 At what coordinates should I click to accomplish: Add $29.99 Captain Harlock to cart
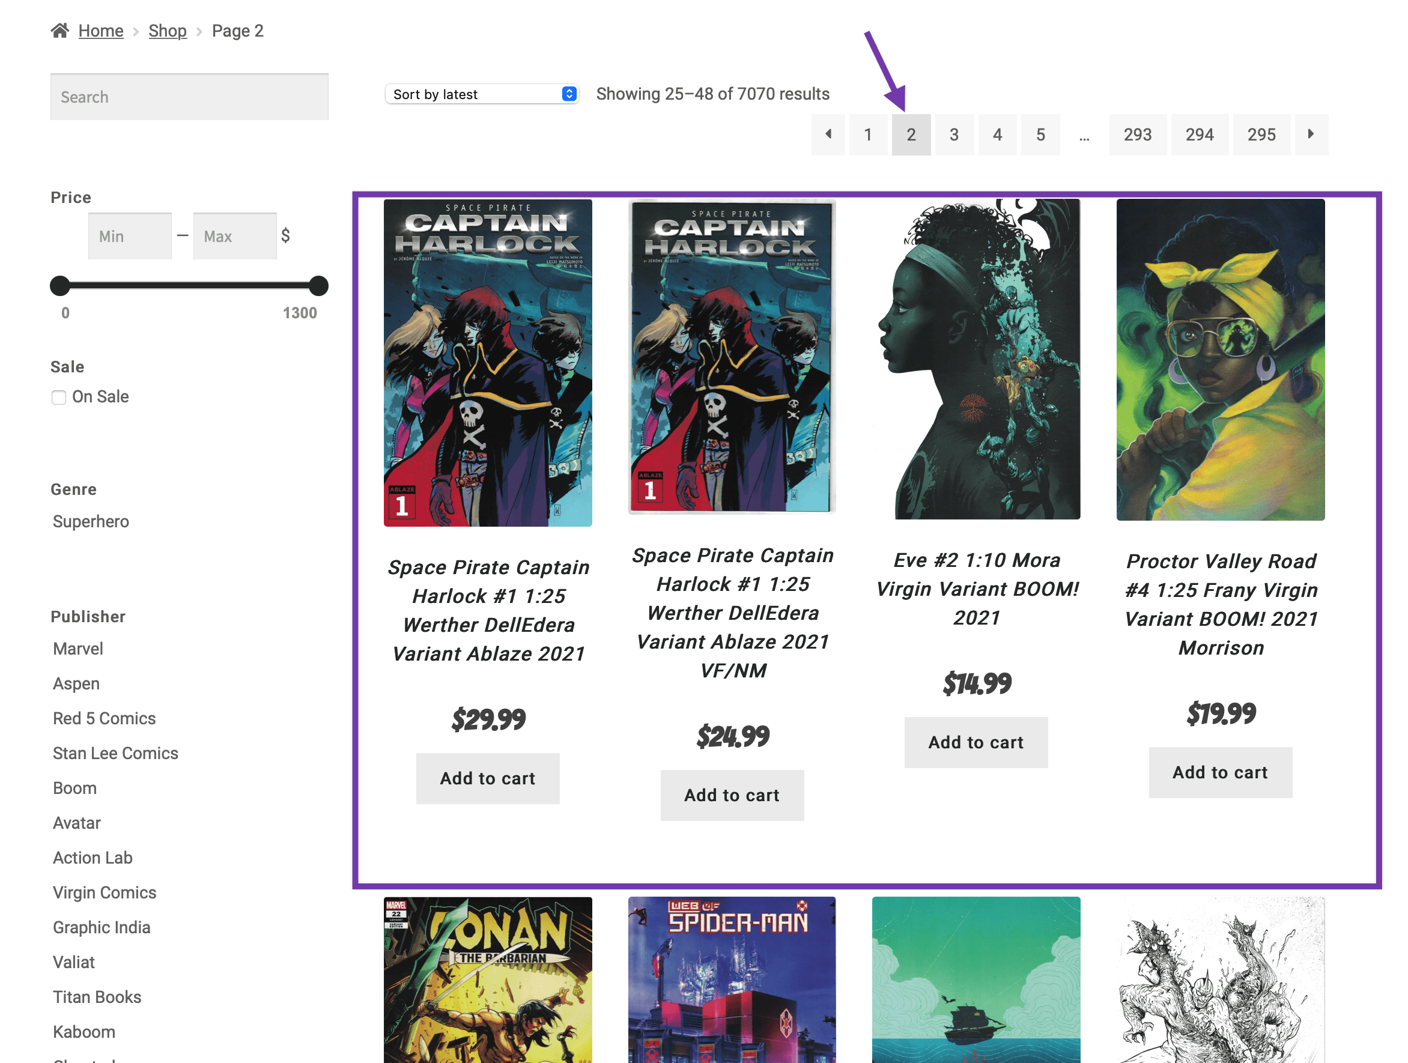[488, 778]
